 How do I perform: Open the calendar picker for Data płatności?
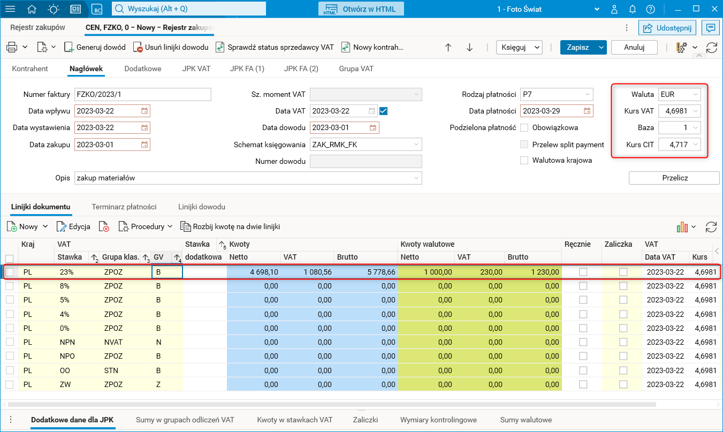click(587, 111)
